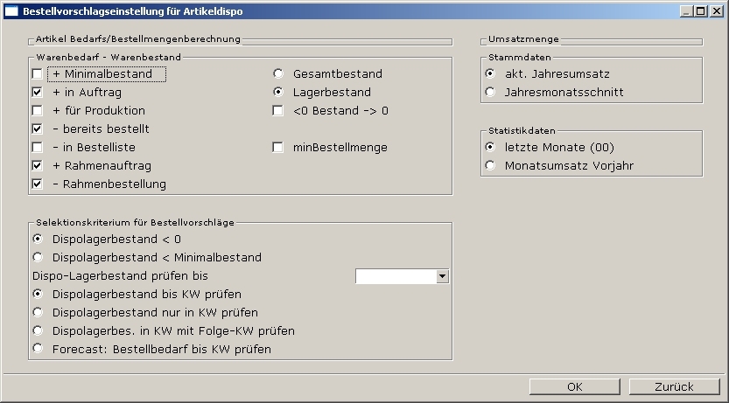This screenshot has height=403, width=729.
Task: Choose 'Monatsumsatz Vorjahr' under Statistikdaten
Action: coord(490,165)
